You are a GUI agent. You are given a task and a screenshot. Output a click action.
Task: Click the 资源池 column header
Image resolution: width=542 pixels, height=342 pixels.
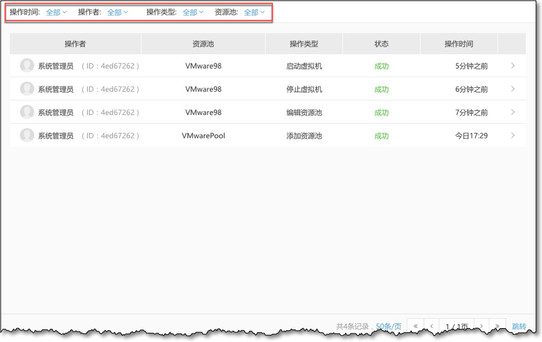click(204, 44)
